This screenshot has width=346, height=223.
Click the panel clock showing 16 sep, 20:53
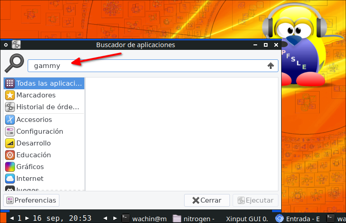tap(62, 218)
